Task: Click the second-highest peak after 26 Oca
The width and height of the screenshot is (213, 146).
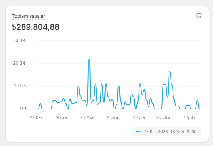Action: point(169,72)
